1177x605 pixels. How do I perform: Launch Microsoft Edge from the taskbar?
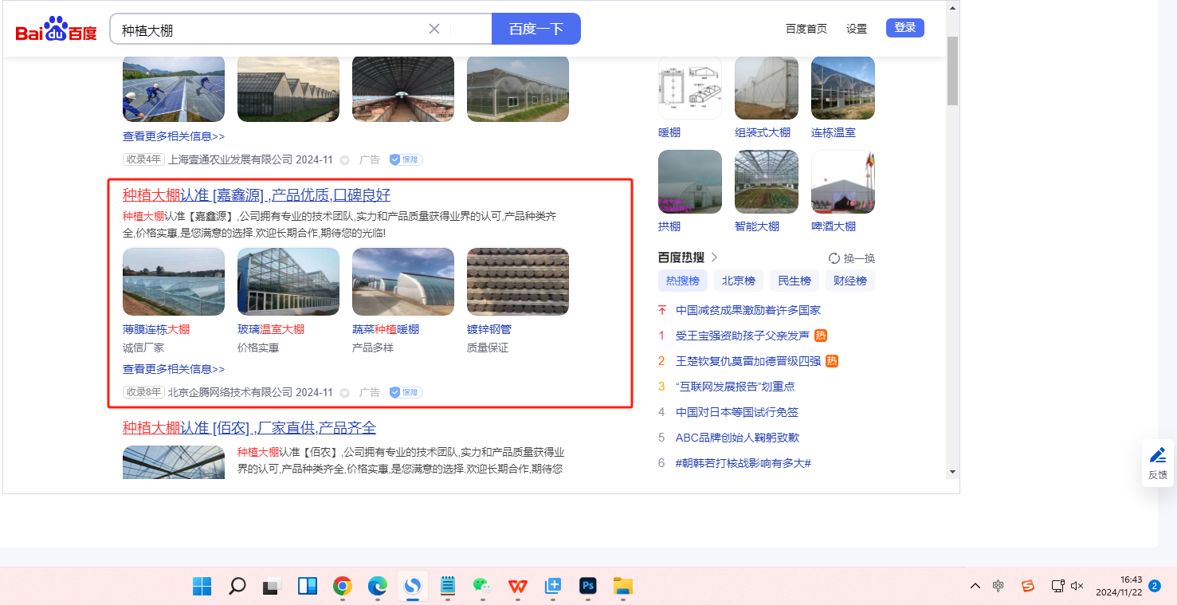378,586
